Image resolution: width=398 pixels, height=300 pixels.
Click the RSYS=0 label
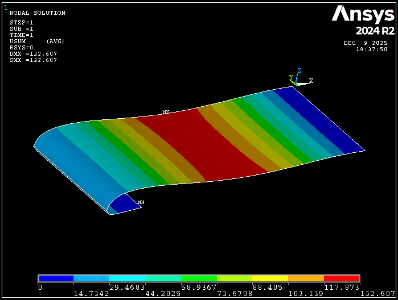(x=21, y=48)
